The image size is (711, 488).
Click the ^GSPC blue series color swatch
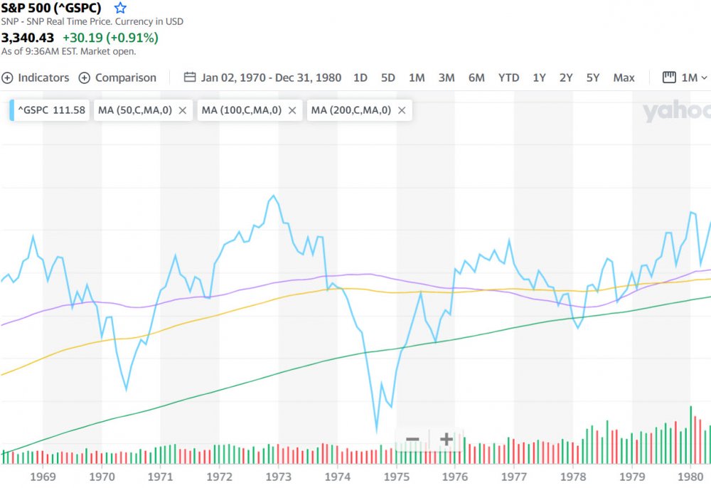(x=12, y=110)
